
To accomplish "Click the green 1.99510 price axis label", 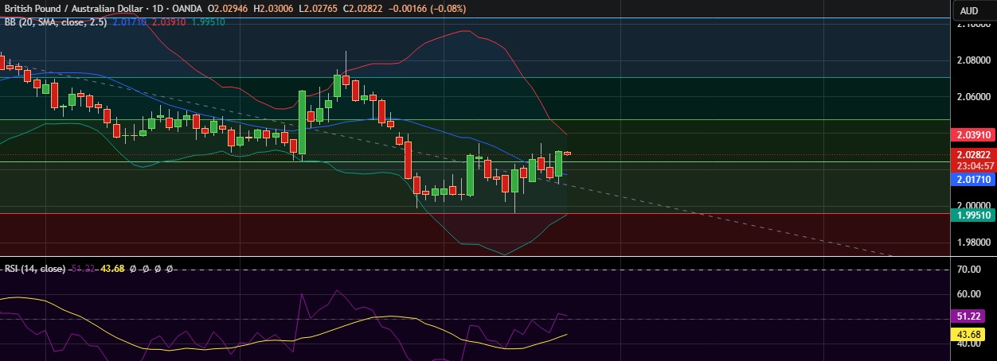I will click(973, 215).
